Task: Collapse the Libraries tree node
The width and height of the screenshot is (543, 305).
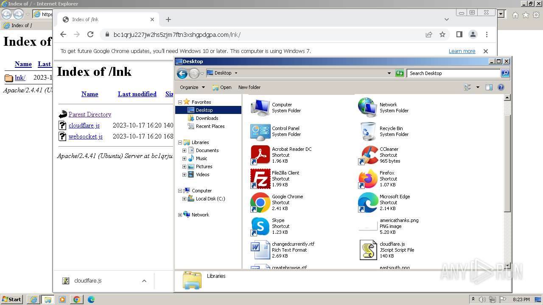Action: click(180, 142)
